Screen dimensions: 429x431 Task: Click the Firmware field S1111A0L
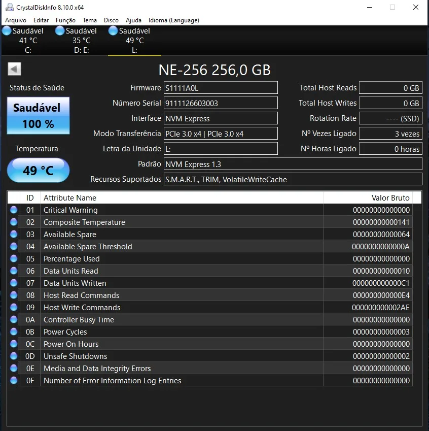pyautogui.click(x=221, y=88)
